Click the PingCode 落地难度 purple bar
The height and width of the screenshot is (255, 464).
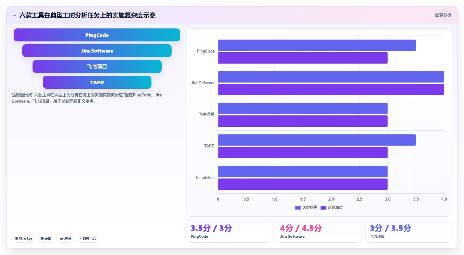click(x=303, y=58)
